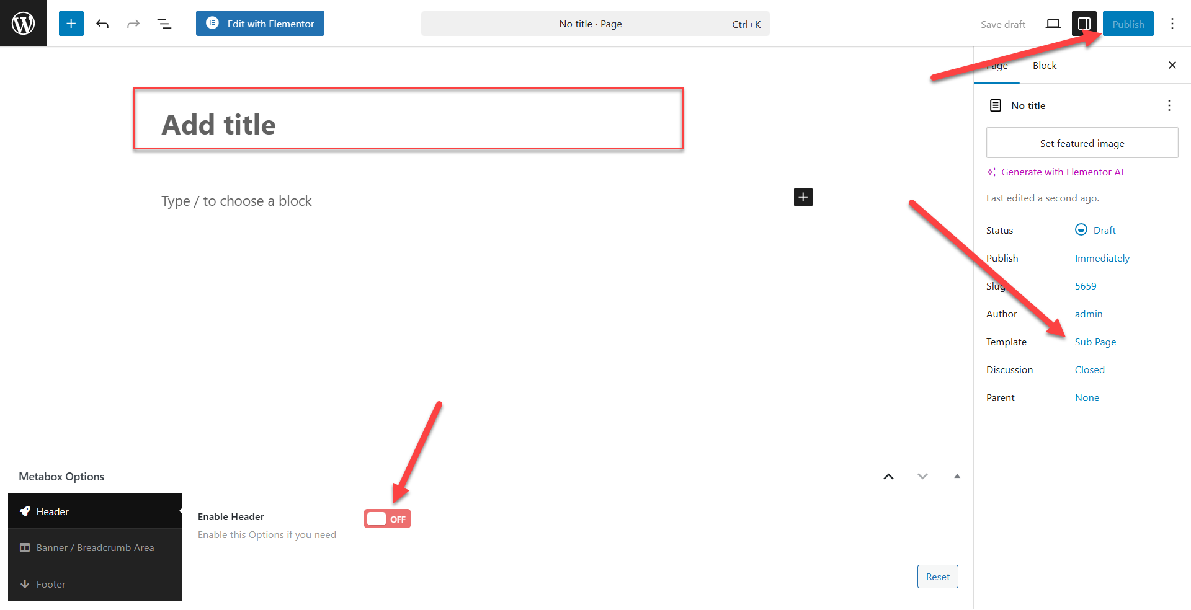Screen dimensions: 1191x610
Task: Switch to the Block tab
Action: point(1044,65)
